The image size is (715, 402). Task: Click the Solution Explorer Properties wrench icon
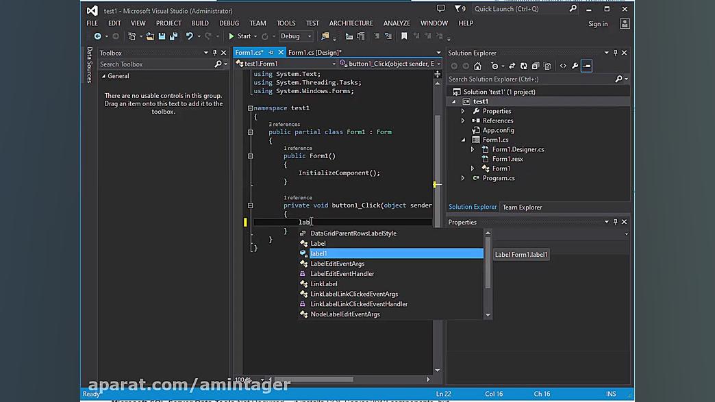pyautogui.click(x=575, y=66)
